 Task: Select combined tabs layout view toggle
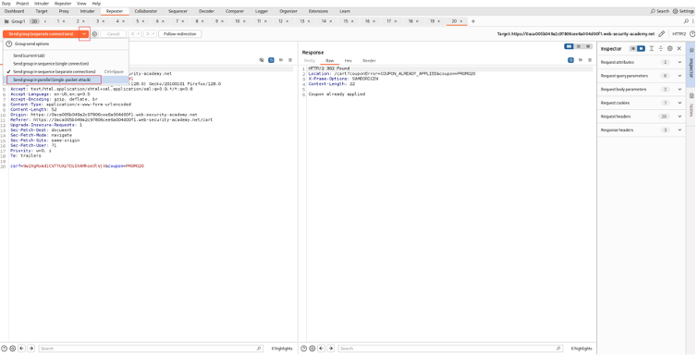588,46
